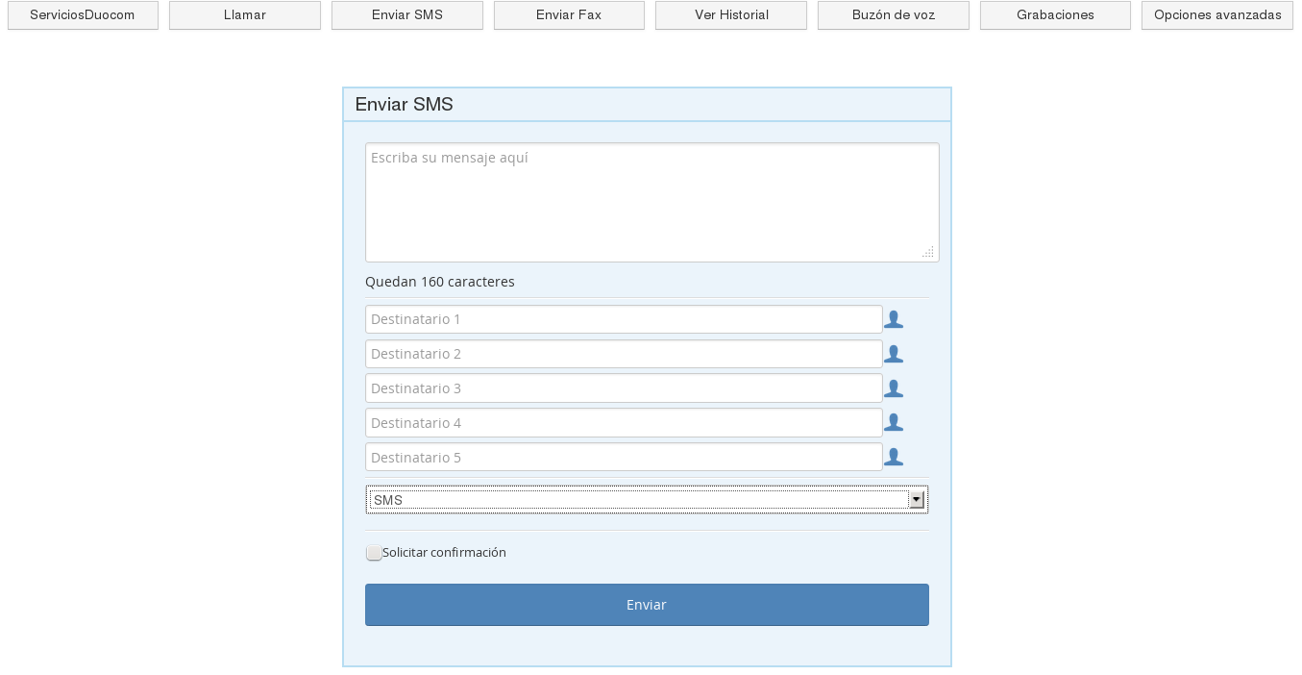Toggle the confirmation request switch
The image size is (1302, 675).
tap(374, 553)
